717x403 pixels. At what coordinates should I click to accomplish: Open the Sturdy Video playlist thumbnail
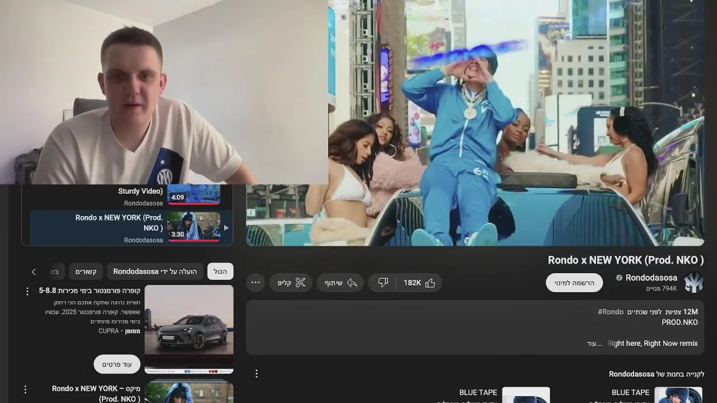194,194
